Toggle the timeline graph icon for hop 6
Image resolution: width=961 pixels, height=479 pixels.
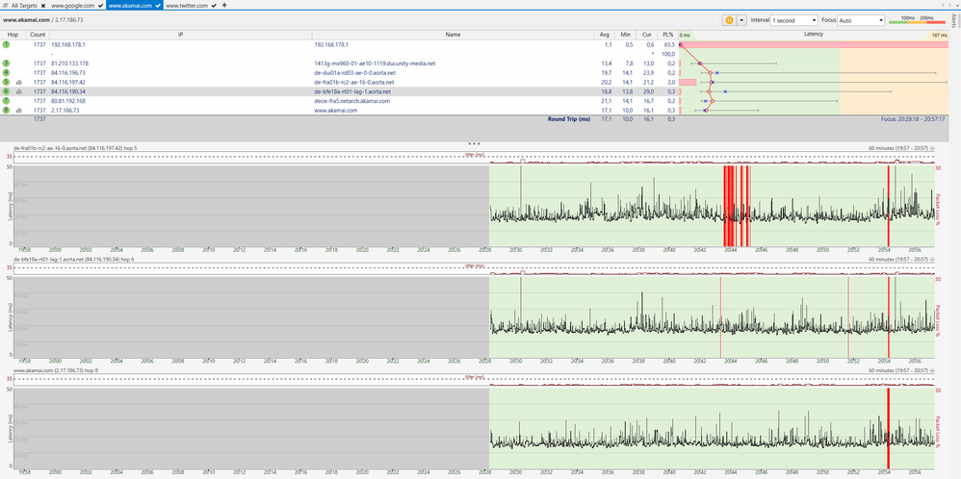click(x=19, y=91)
